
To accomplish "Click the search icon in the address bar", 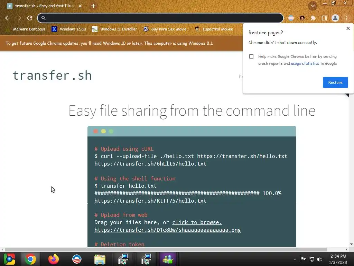I will [43, 18].
